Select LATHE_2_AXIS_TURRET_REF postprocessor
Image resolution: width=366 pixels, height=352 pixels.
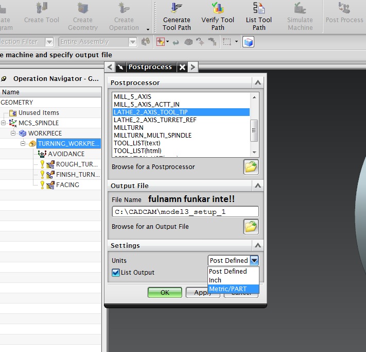tap(181, 120)
